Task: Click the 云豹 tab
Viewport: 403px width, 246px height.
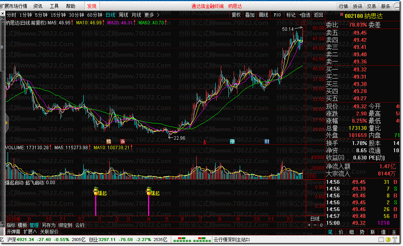Action: click(80, 225)
